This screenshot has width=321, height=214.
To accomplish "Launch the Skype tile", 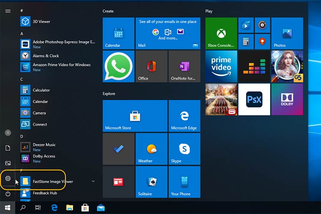I will click(x=184, y=149).
